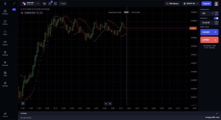Place a HIGHER trade

click(x=209, y=32)
